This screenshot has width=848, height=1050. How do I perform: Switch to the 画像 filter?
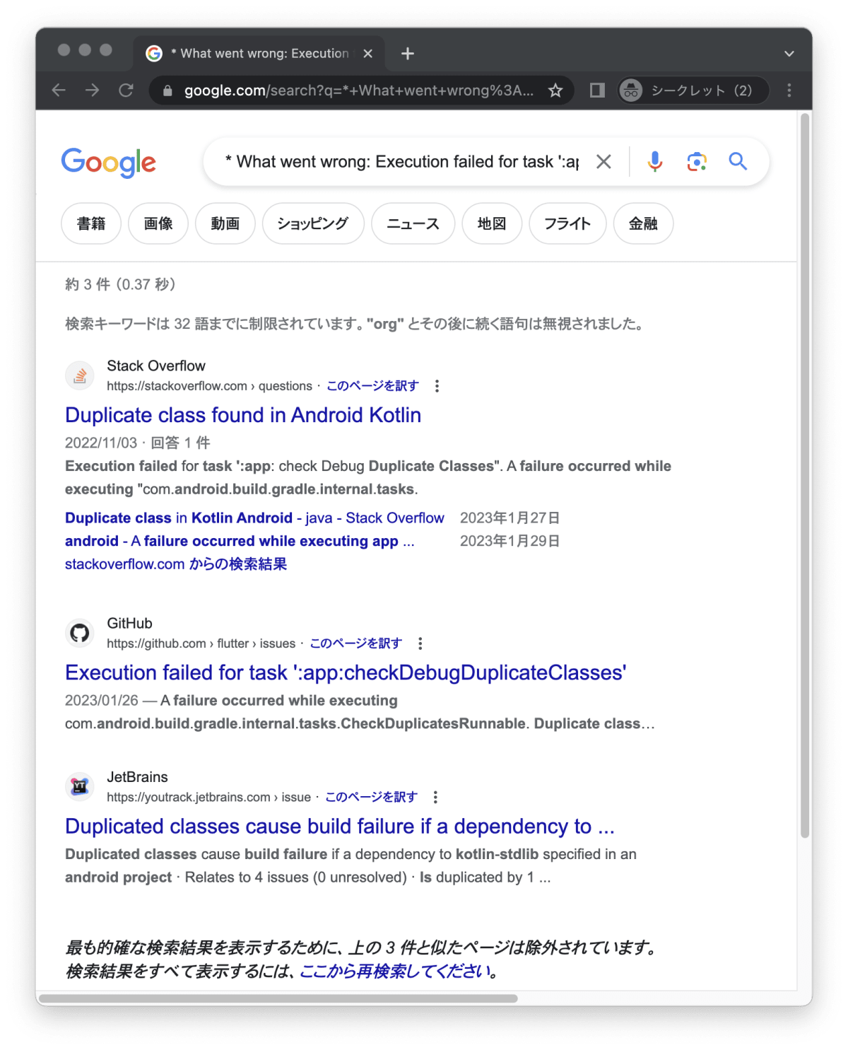pos(158,223)
